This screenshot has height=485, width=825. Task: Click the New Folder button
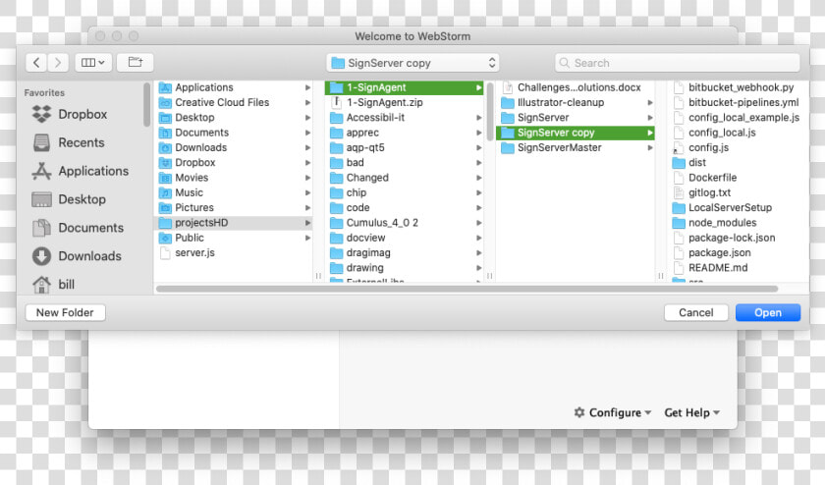pyautogui.click(x=65, y=312)
